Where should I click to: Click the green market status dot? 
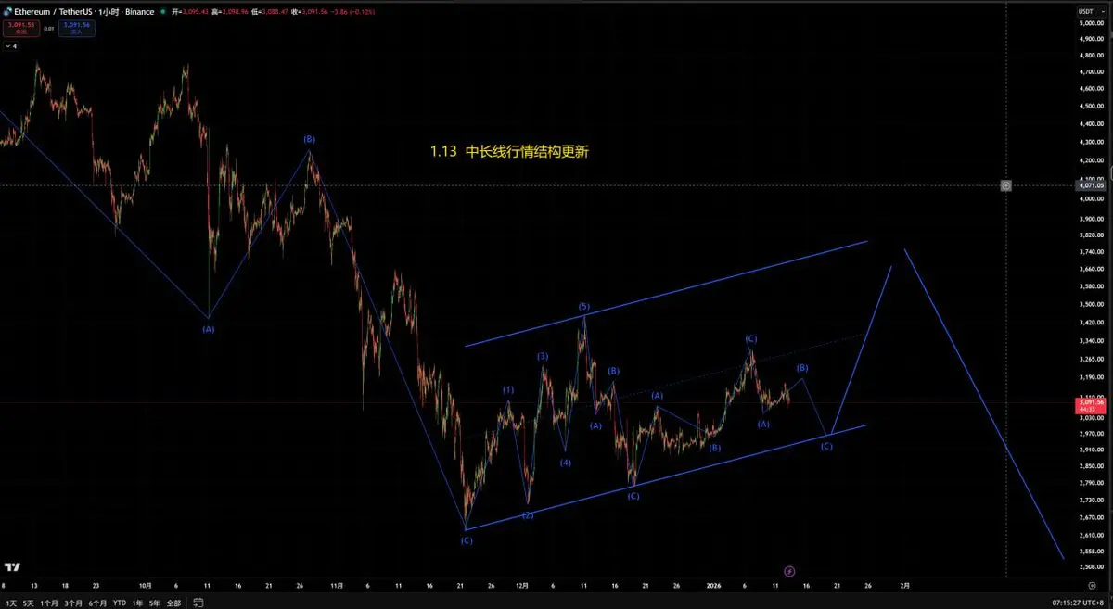(x=164, y=11)
